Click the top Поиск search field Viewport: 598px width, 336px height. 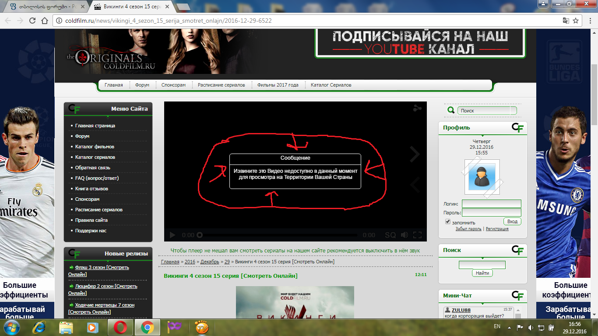(x=487, y=111)
